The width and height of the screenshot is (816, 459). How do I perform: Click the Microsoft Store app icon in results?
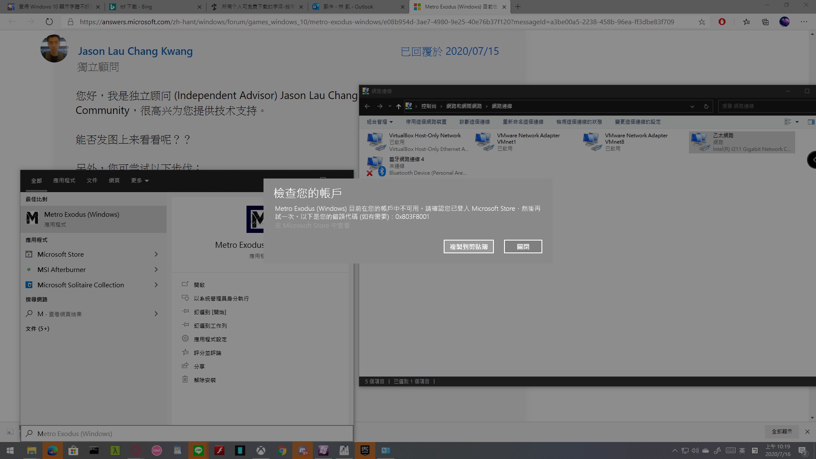pos(29,254)
